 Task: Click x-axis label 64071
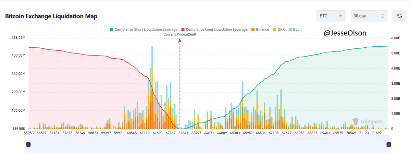[x=209, y=132]
